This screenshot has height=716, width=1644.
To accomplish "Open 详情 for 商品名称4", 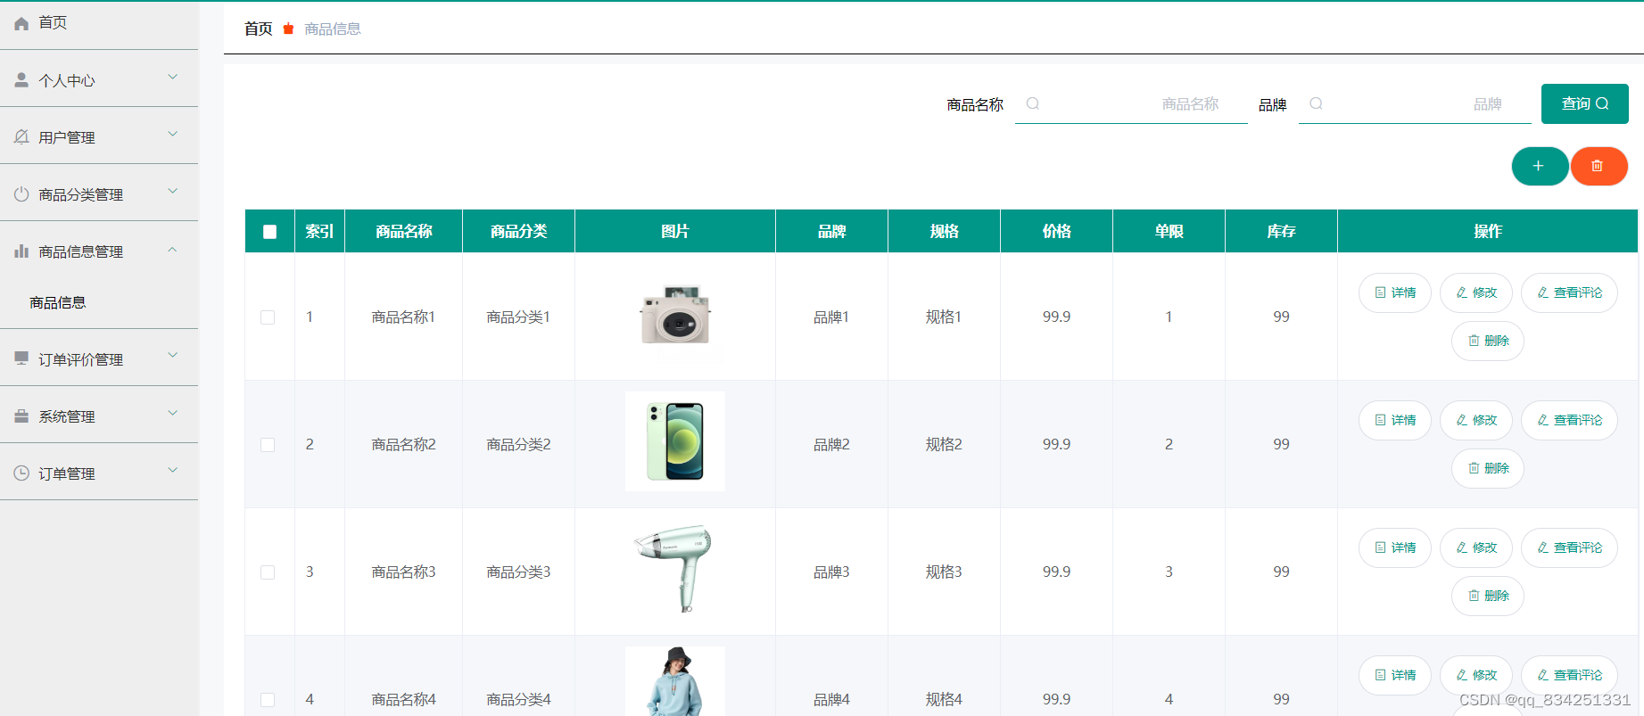I will (1395, 675).
